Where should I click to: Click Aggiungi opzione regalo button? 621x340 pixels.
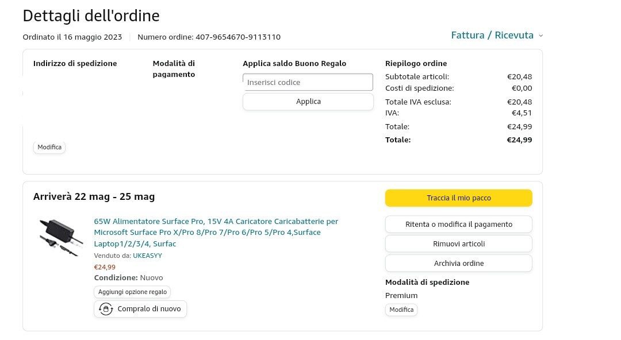point(132,292)
